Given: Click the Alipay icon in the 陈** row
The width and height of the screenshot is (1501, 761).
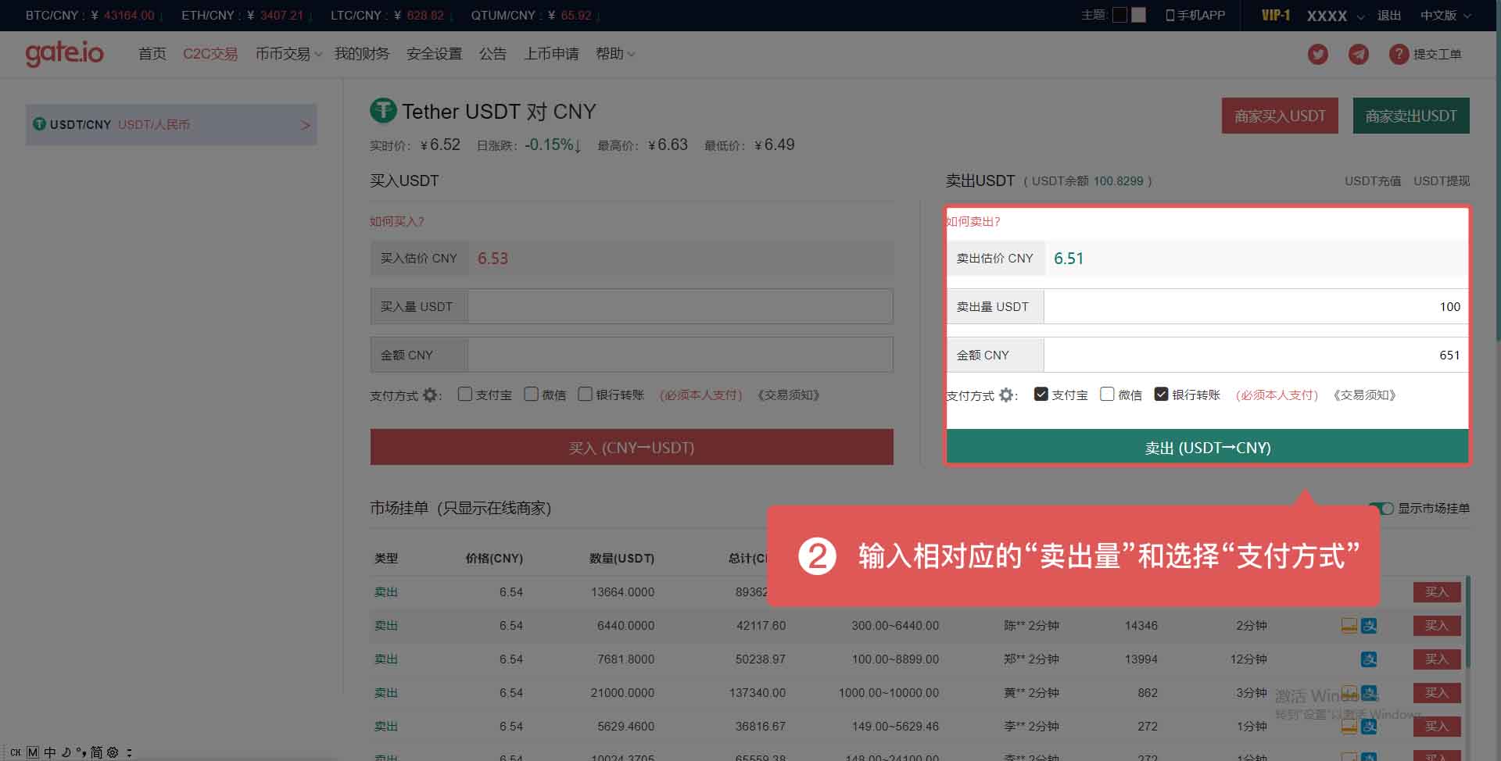Looking at the screenshot, I should click(x=1369, y=626).
